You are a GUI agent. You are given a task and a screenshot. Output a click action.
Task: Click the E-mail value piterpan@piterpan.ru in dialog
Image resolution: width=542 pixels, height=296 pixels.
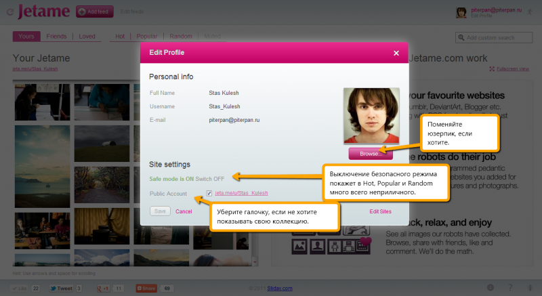[x=234, y=120]
